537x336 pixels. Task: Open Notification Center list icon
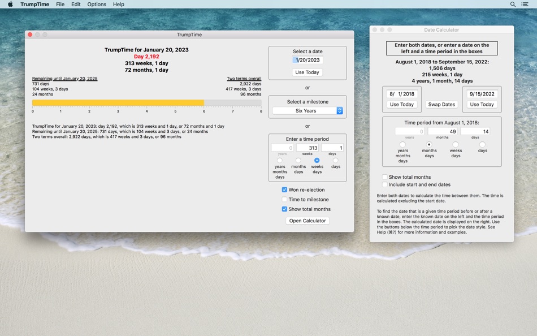point(525,4)
